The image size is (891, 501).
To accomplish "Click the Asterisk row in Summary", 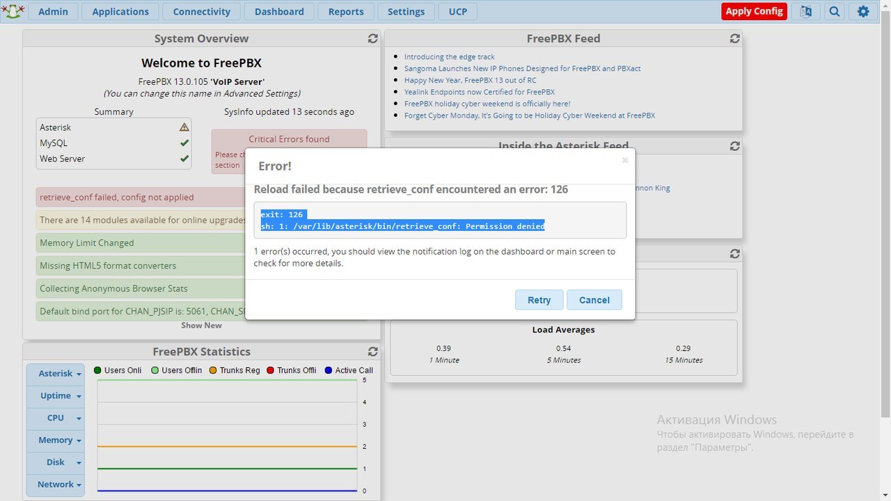I will pos(113,127).
